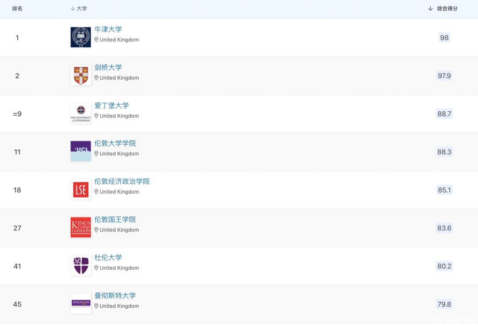Click location pin icon under 伦敦经济政治学院
Screen dimensions: 478x326
point(96,192)
